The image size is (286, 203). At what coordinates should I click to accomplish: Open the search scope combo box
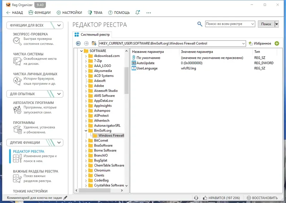point(230,24)
